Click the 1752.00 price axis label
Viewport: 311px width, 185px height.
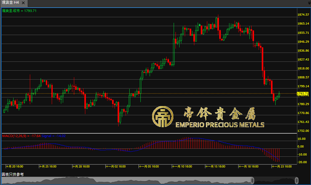point(303,131)
